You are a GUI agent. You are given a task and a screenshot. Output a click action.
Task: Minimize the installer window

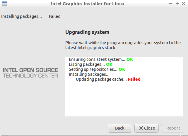170,4
